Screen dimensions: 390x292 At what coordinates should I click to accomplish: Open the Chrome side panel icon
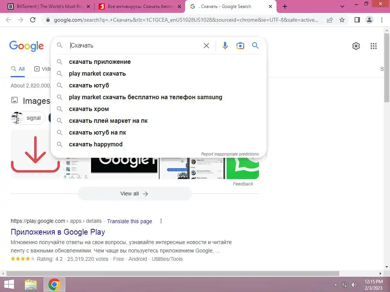click(357, 20)
